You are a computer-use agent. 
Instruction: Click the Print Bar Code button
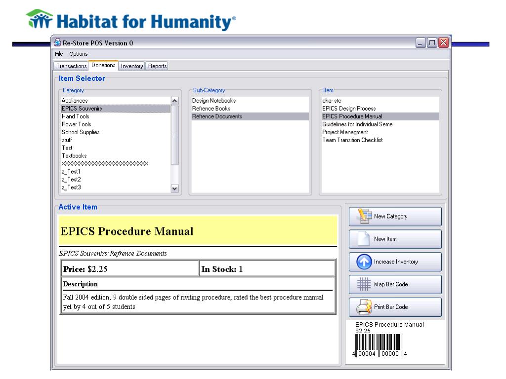click(395, 307)
